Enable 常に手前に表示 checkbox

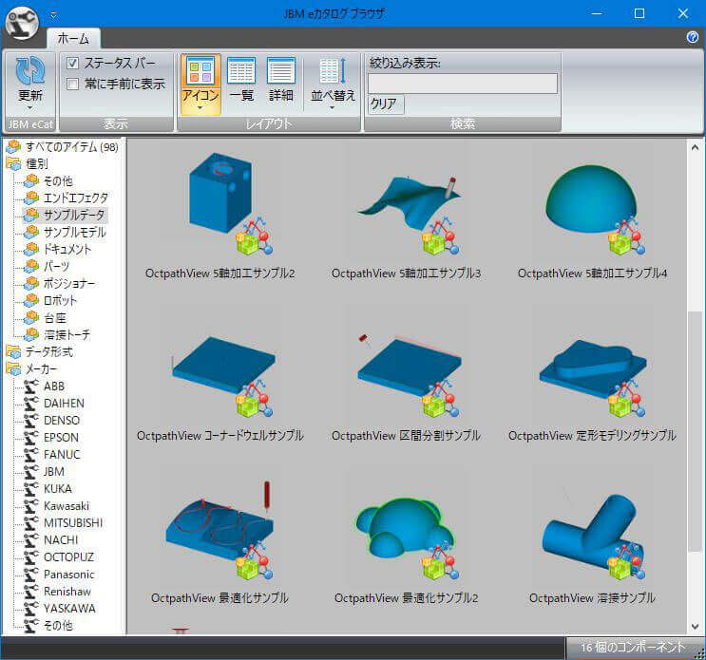[73, 84]
